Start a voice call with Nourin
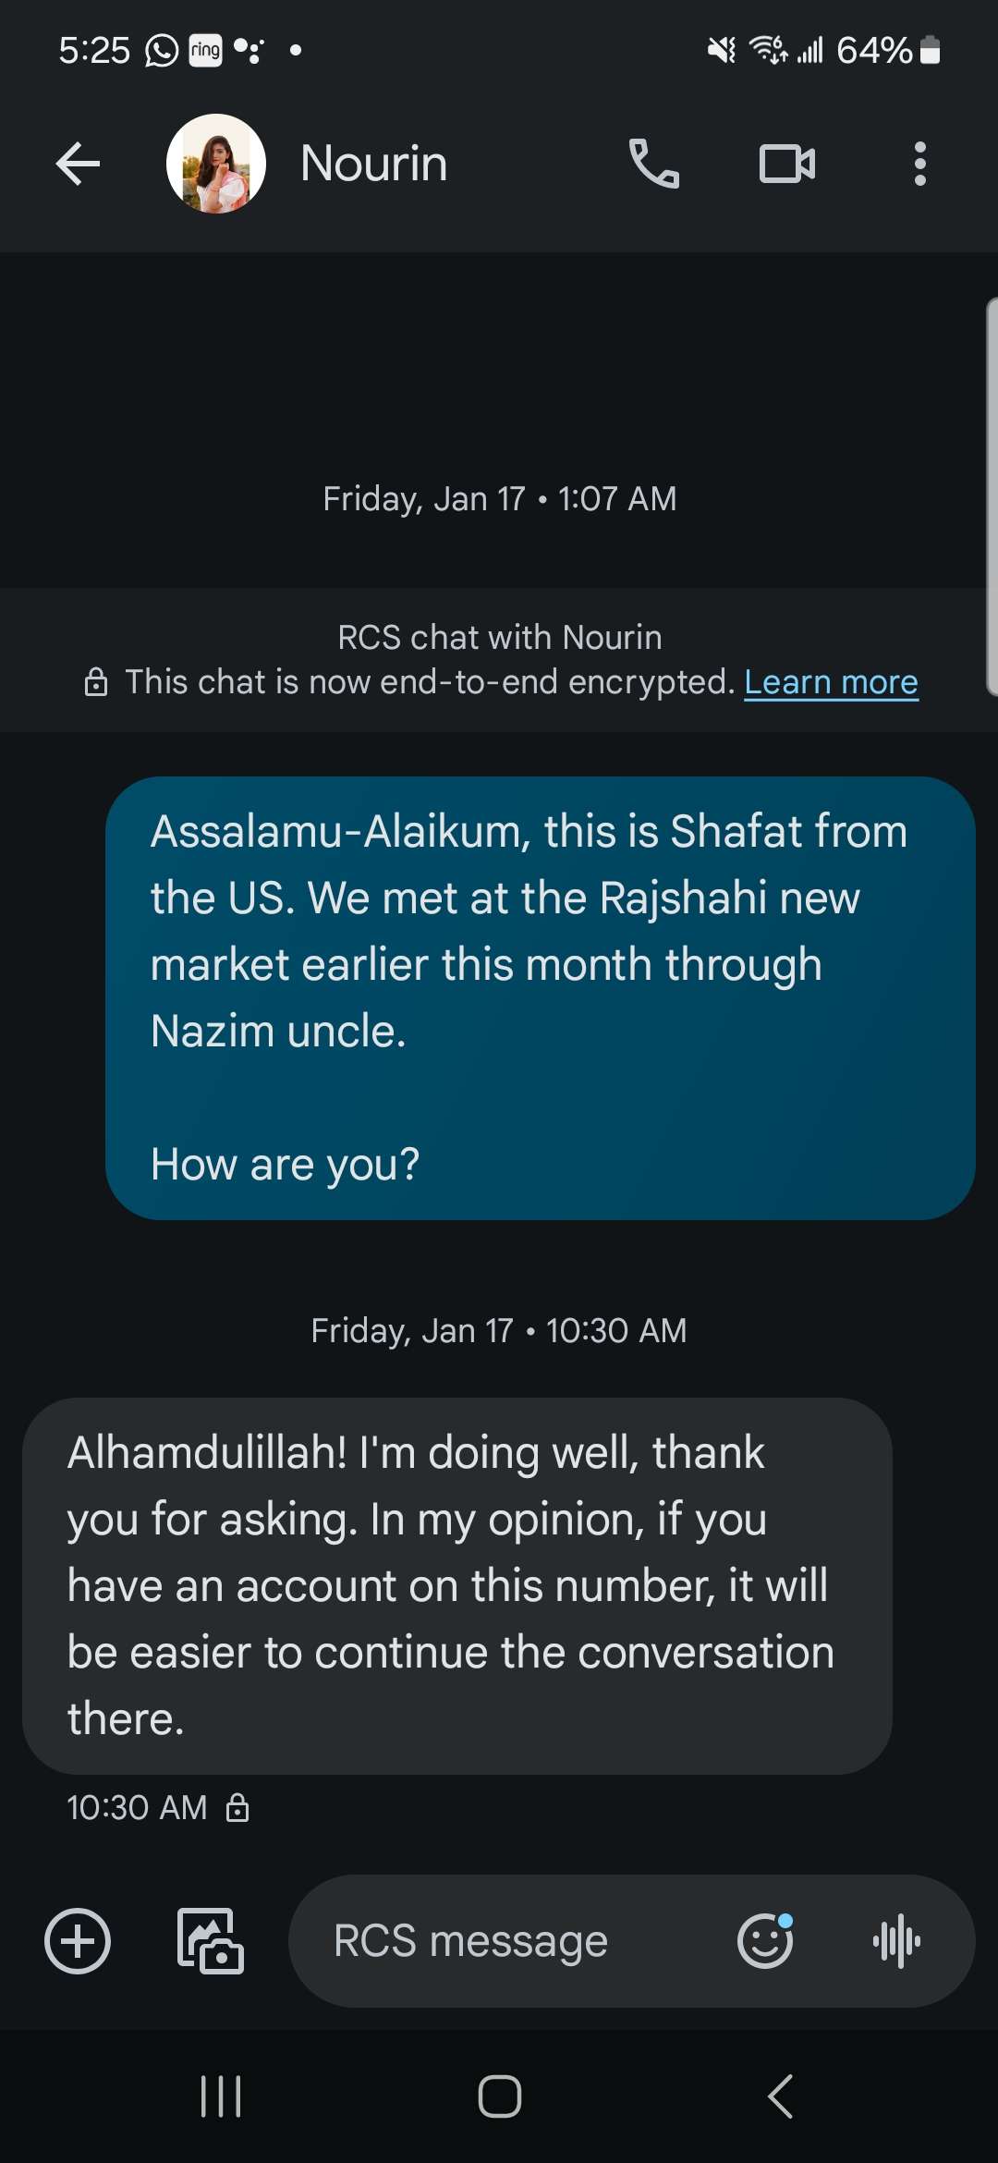This screenshot has width=998, height=2163. [x=653, y=165]
